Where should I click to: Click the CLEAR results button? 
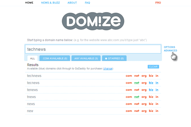(153, 67)
